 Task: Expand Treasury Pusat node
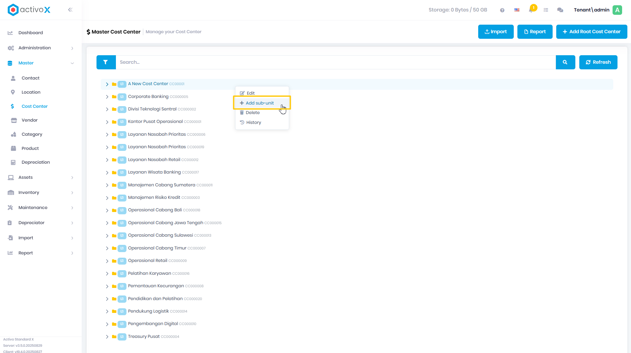(107, 337)
